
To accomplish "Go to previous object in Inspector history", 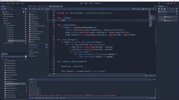I will click(172, 9).
